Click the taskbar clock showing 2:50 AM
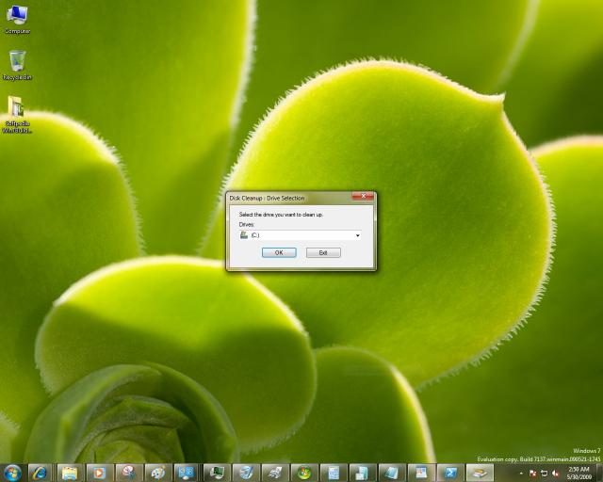 pyautogui.click(x=579, y=472)
